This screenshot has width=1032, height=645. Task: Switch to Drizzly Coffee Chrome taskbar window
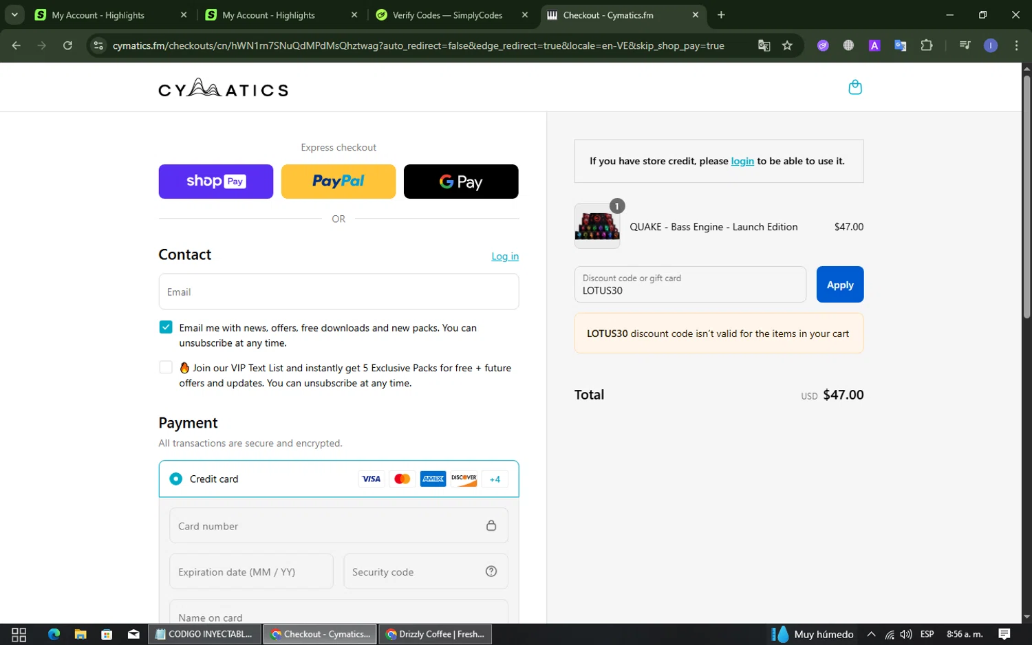[436, 634]
